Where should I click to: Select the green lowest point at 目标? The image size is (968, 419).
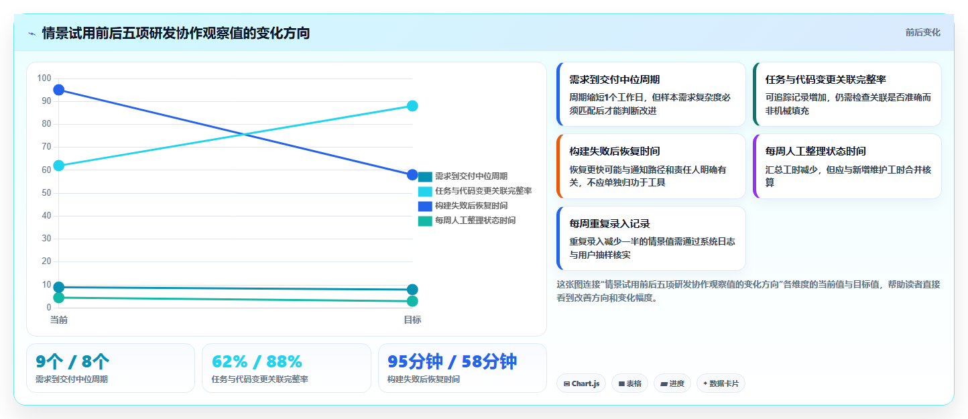tap(412, 301)
